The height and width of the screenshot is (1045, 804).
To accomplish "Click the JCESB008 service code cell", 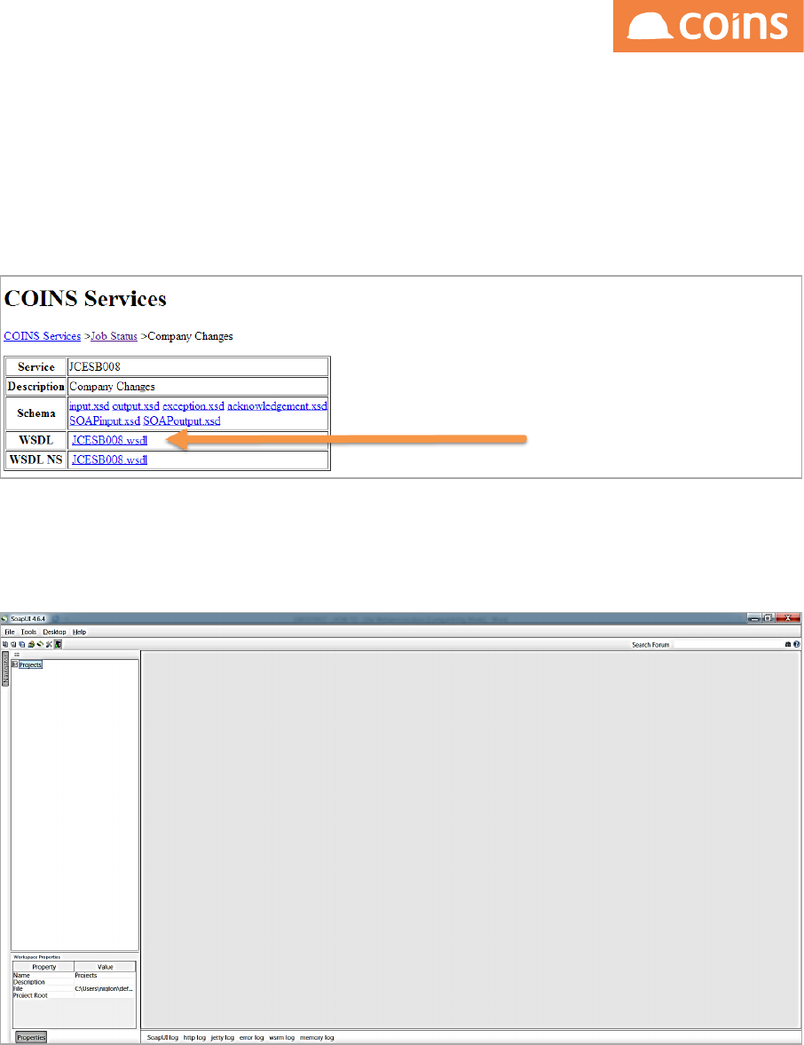I will pos(198,366).
